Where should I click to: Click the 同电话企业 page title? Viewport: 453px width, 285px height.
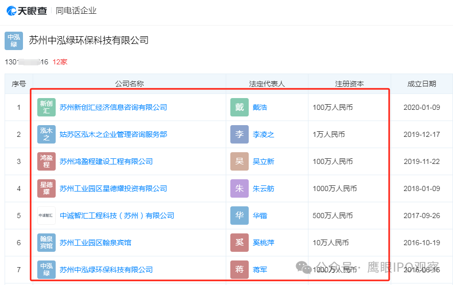tap(76, 11)
